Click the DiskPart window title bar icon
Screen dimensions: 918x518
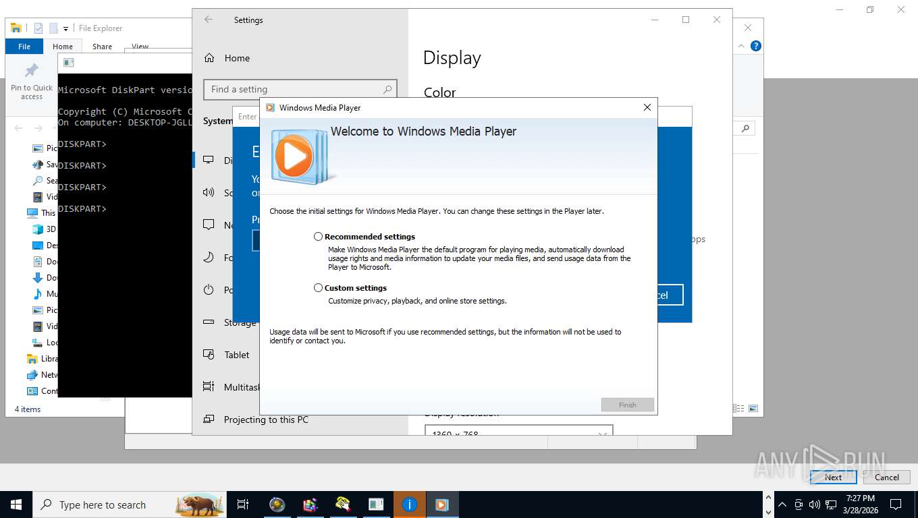tap(68, 63)
